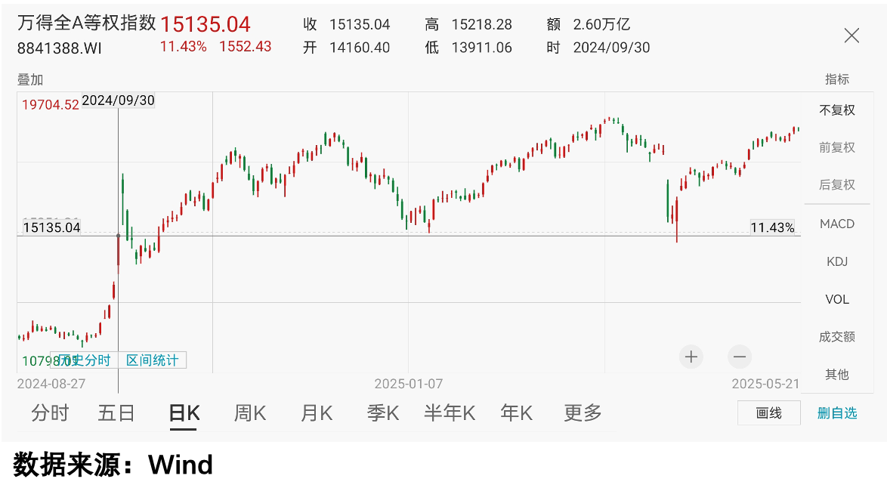The width and height of the screenshot is (887, 485).
Task: Open 更多 period options
Action: tap(583, 413)
